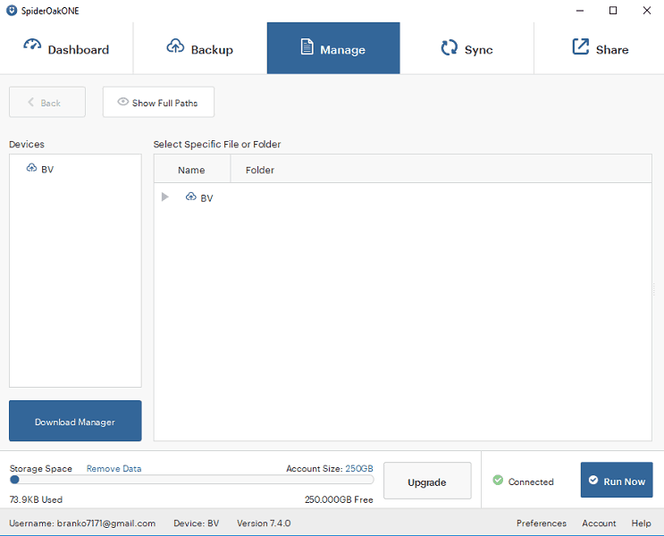Click the Device: BV status text
The image size is (664, 536).
coord(196,523)
